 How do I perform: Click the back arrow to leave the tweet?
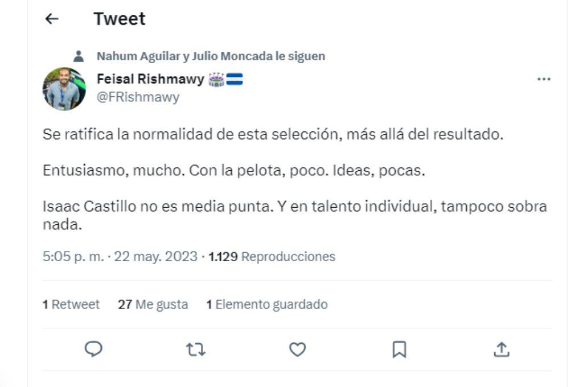51,19
